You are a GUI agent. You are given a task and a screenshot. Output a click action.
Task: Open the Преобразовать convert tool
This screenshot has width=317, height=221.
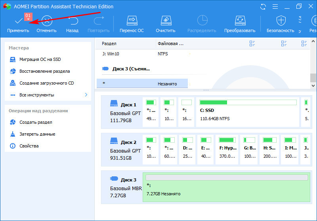click(x=240, y=21)
